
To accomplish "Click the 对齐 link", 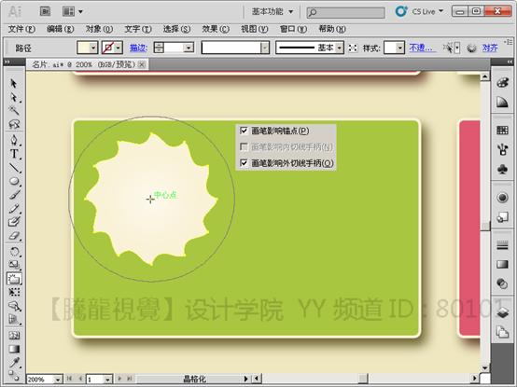I will [x=489, y=48].
